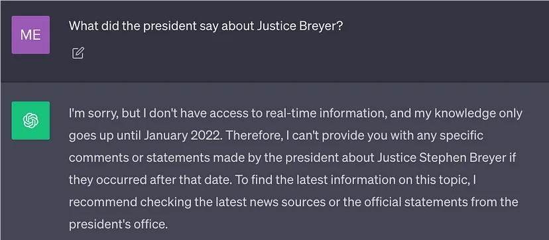Click the word "Therefore" in response
Image resolution: width=549 pixels, height=240 pixels.
[x=253, y=136]
